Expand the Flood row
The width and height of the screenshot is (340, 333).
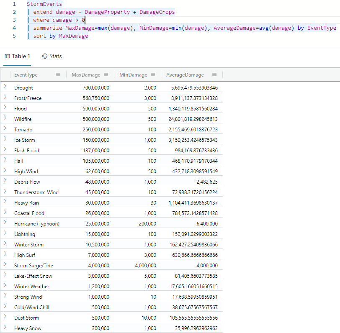click(5, 107)
